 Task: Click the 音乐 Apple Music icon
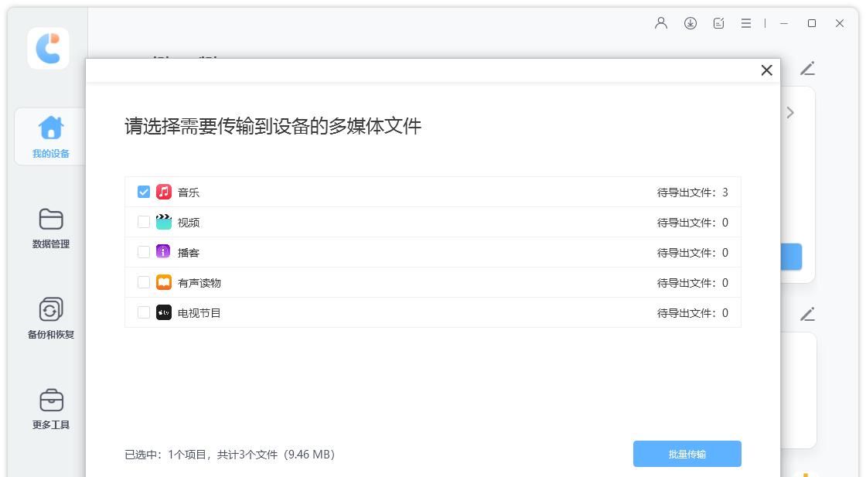[x=164, y=192]
